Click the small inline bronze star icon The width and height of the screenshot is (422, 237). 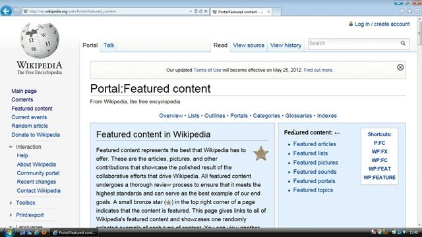(x=169, y=202)
